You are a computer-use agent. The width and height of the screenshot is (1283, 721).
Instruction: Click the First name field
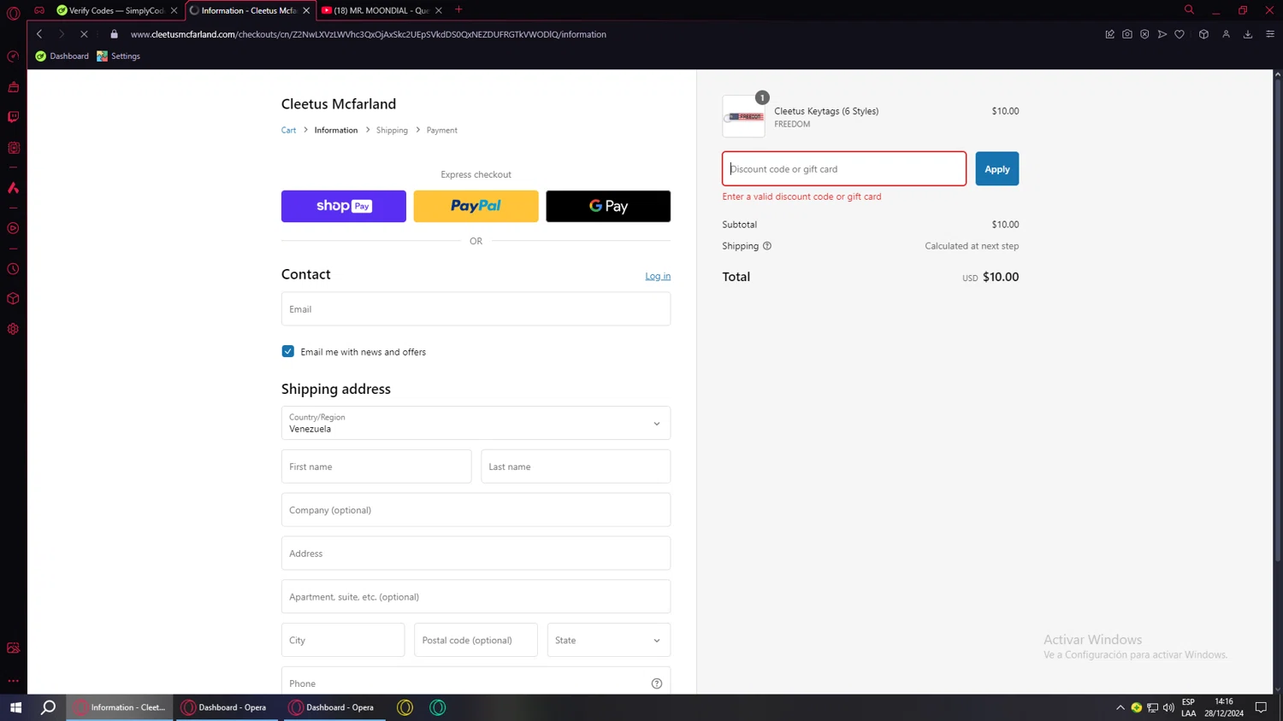pos(376,466)
